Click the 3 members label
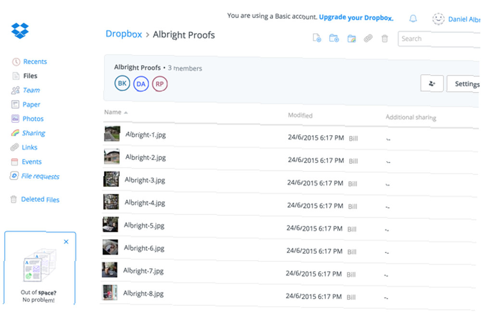Viewport: 481px width, 313px height. pyautogui.click(x=185, y=68)
